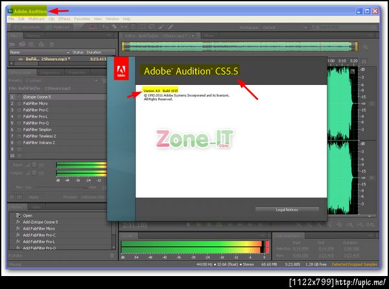This screenshot has width=389, height=289.
Task: Open the Presets (Custom) dropdown
Action: click(62, 80)
